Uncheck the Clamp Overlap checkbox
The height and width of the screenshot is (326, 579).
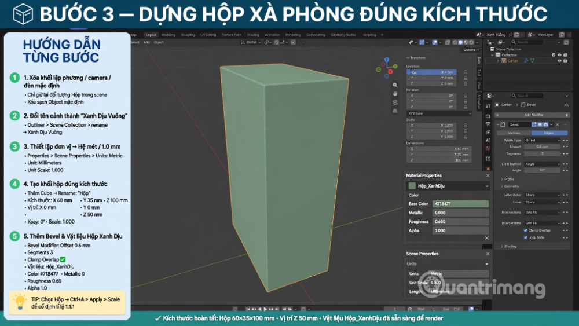[x=526, y=230]
